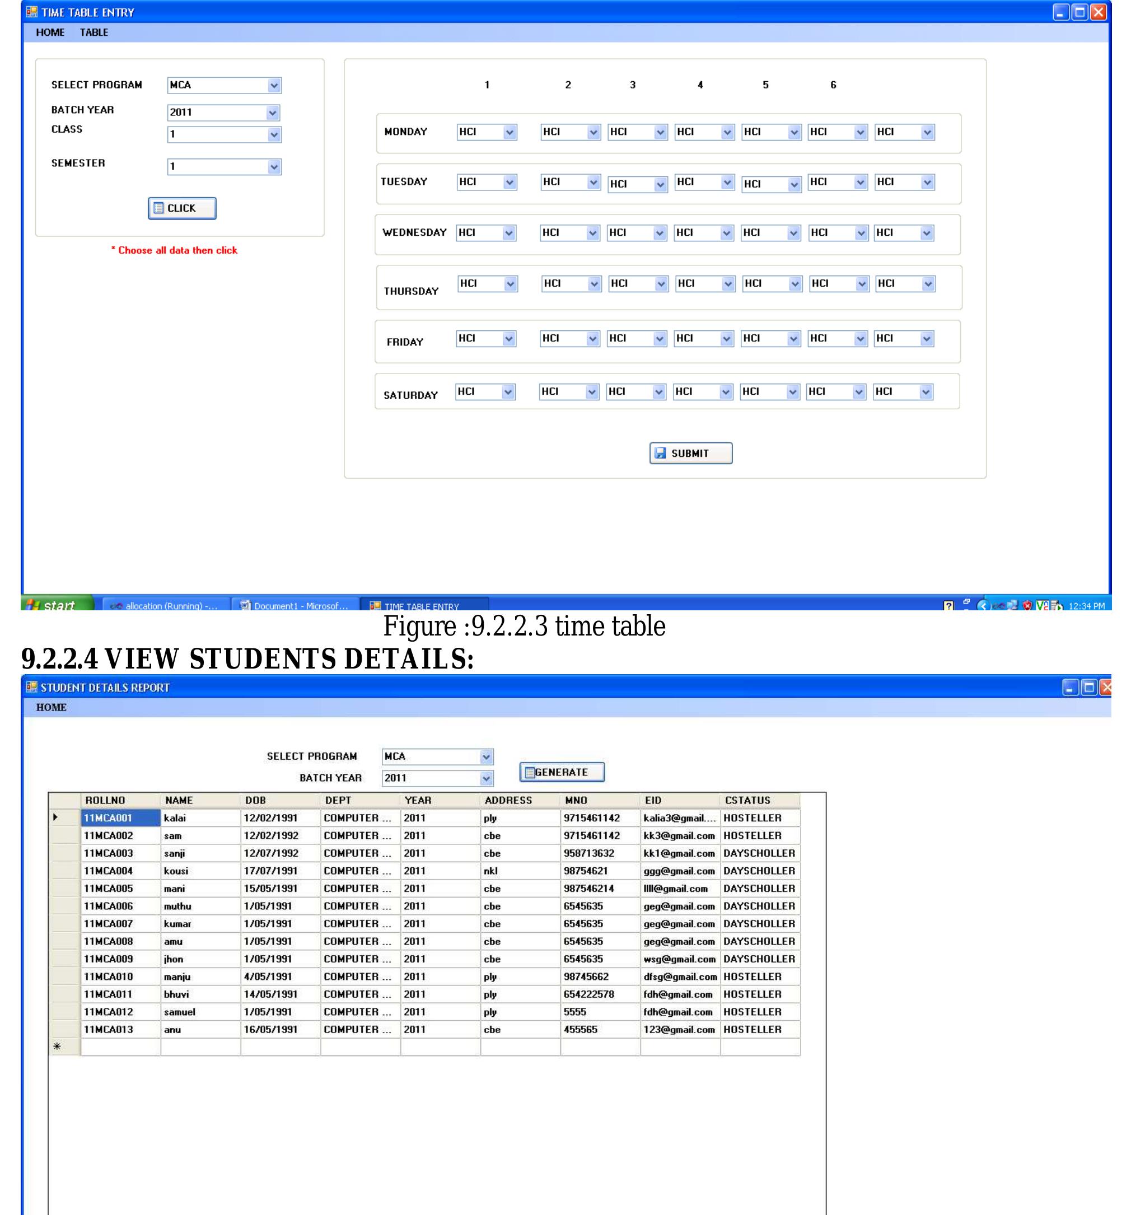
Task: Sort by the ROLLNO column header
Action: [121, 800]
